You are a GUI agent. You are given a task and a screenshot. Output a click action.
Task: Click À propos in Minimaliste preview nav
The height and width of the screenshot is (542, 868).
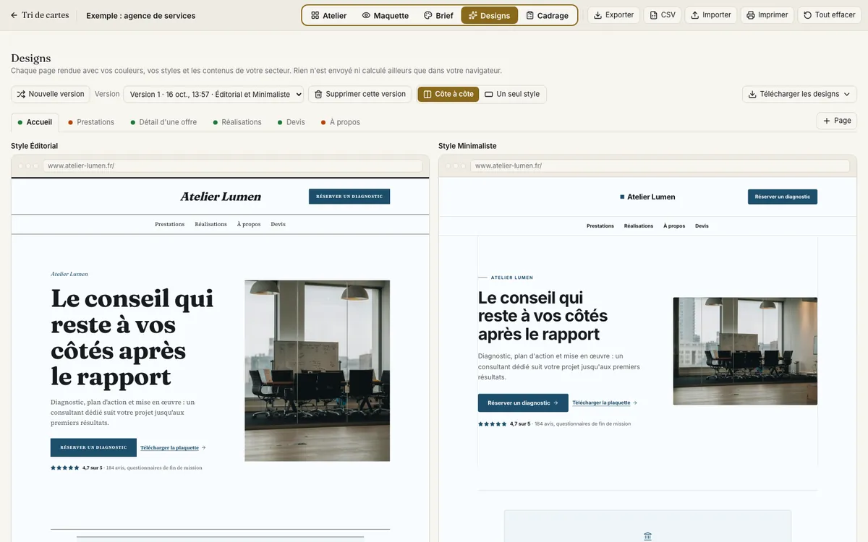tap(674, 226)
